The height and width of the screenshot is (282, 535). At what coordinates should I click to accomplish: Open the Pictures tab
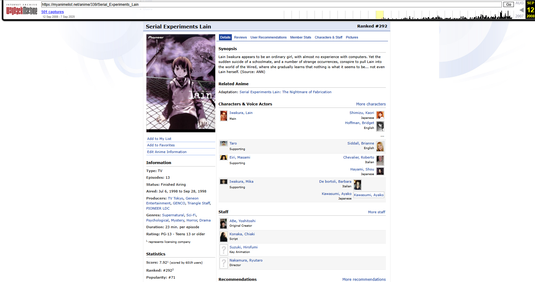(352, 37)
